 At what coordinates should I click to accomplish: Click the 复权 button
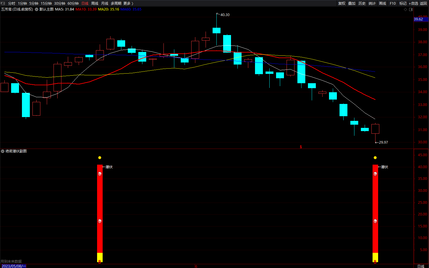coord(342,4)
